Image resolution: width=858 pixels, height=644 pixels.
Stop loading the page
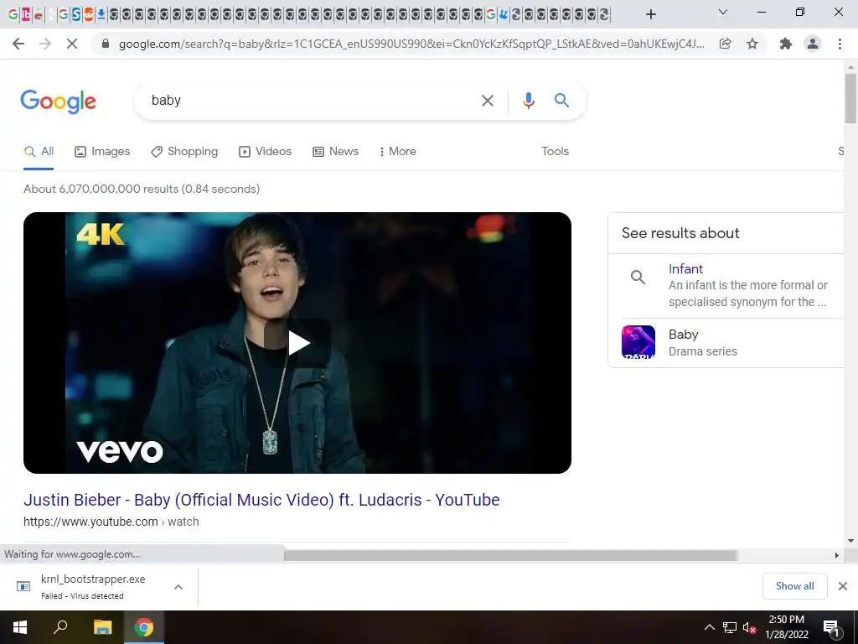72,44
